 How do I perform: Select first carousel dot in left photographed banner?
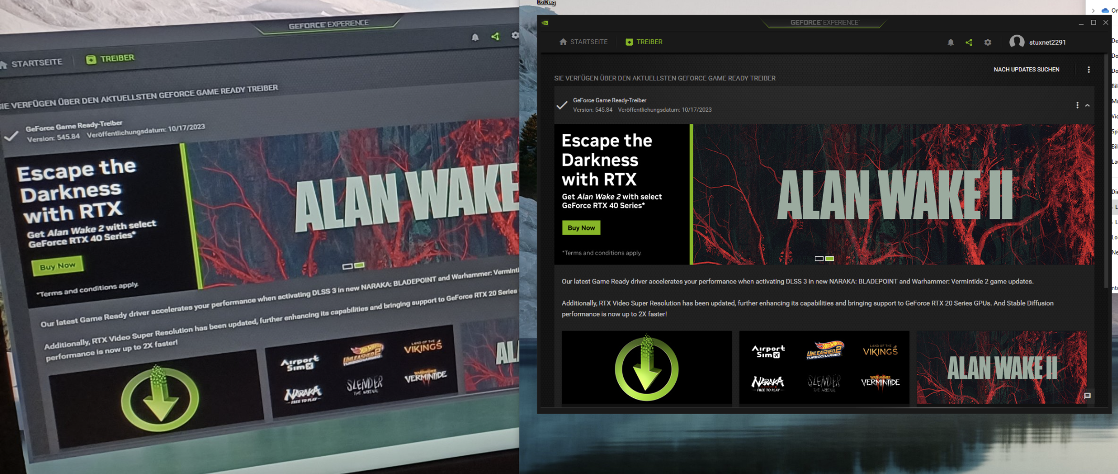click(x=347, y=266)
